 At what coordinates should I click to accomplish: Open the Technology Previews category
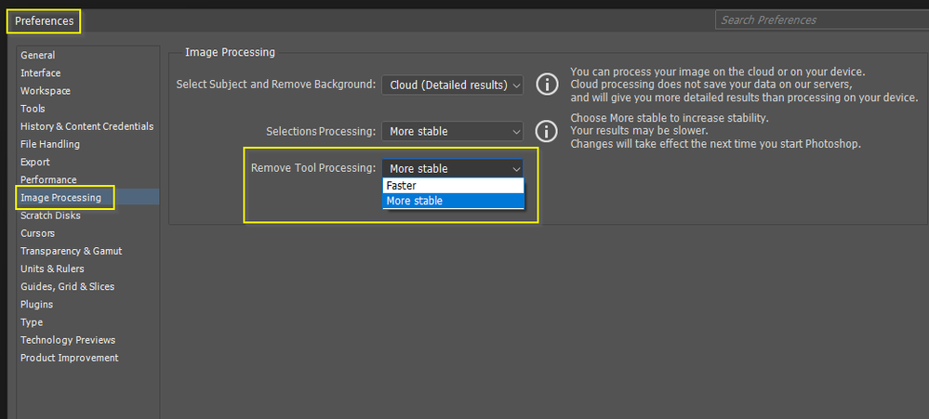[x=68, y=340]
